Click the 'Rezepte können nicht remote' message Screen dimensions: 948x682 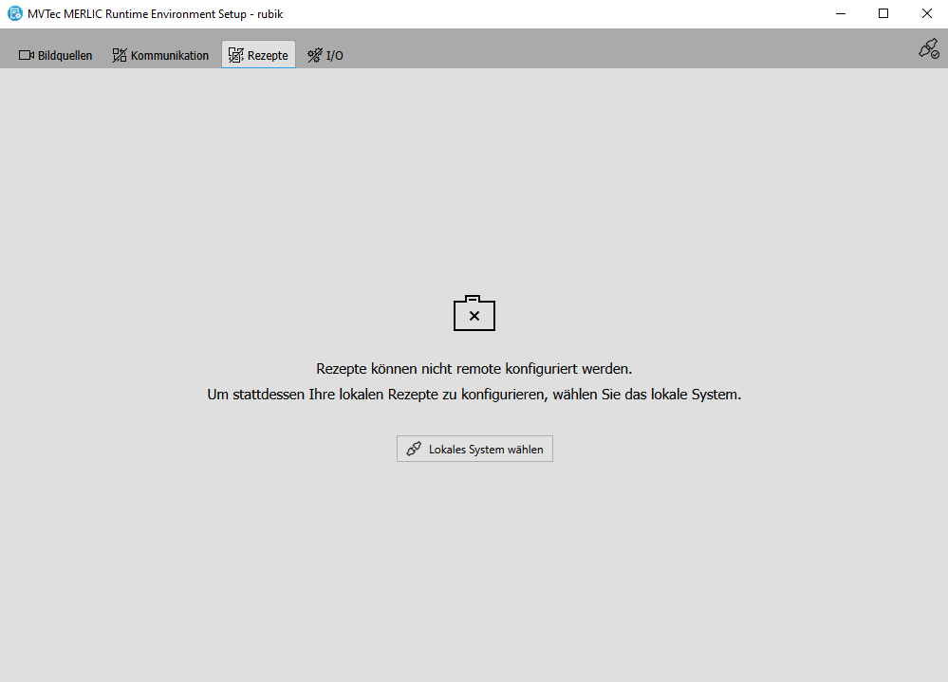(474, 369)
